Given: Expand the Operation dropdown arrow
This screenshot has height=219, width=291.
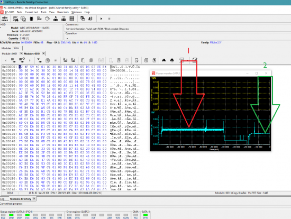Looking at the screenshot, I should click(x=67, y=39).
